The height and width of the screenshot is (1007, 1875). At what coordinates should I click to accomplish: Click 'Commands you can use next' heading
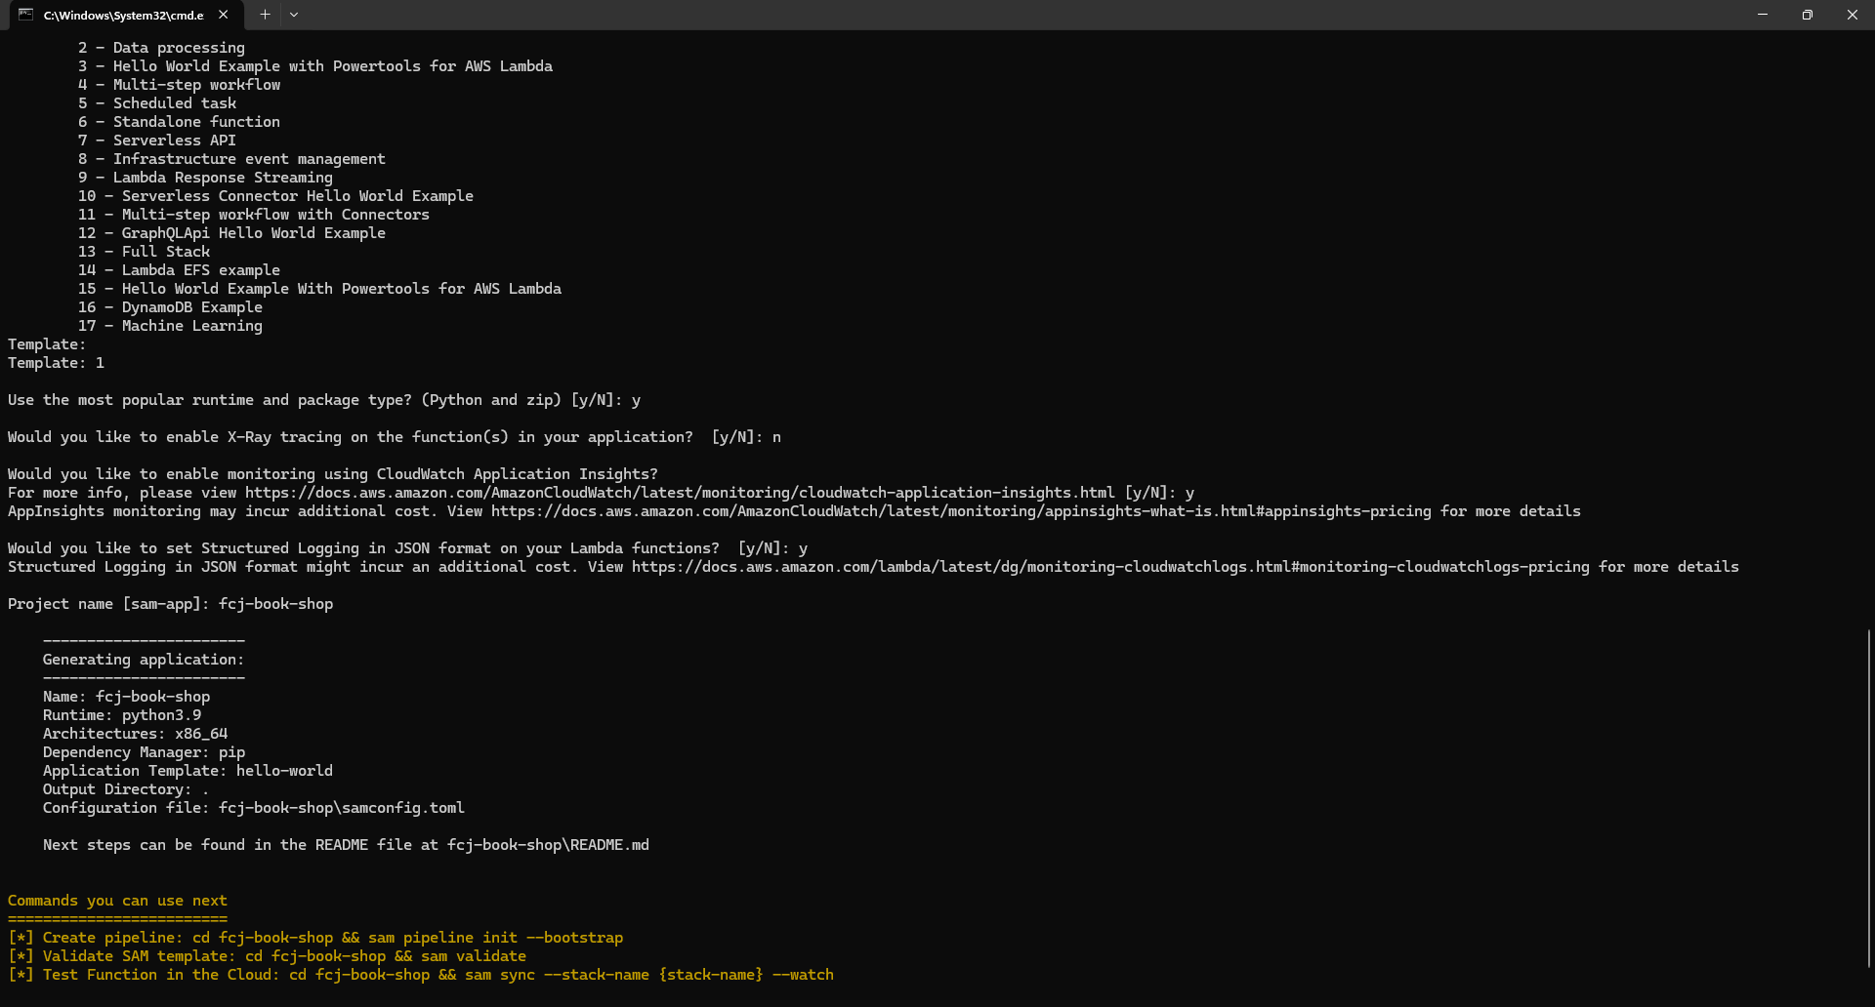tap(117, 901)
